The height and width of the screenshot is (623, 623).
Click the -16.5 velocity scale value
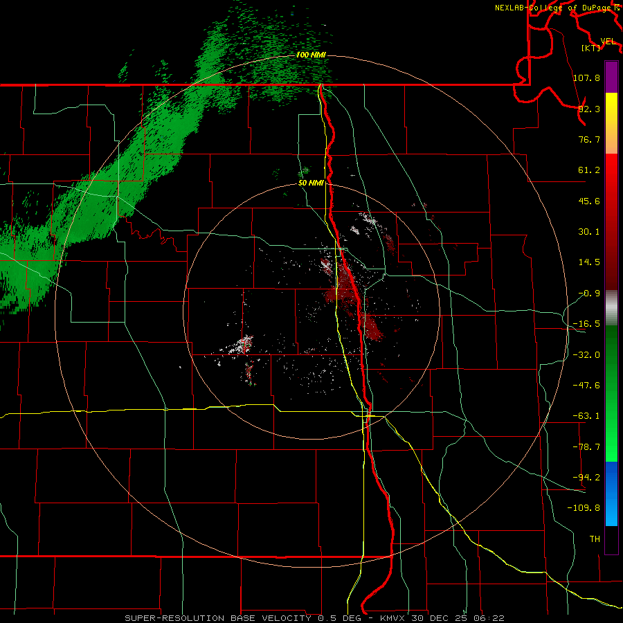pos(586,324)
